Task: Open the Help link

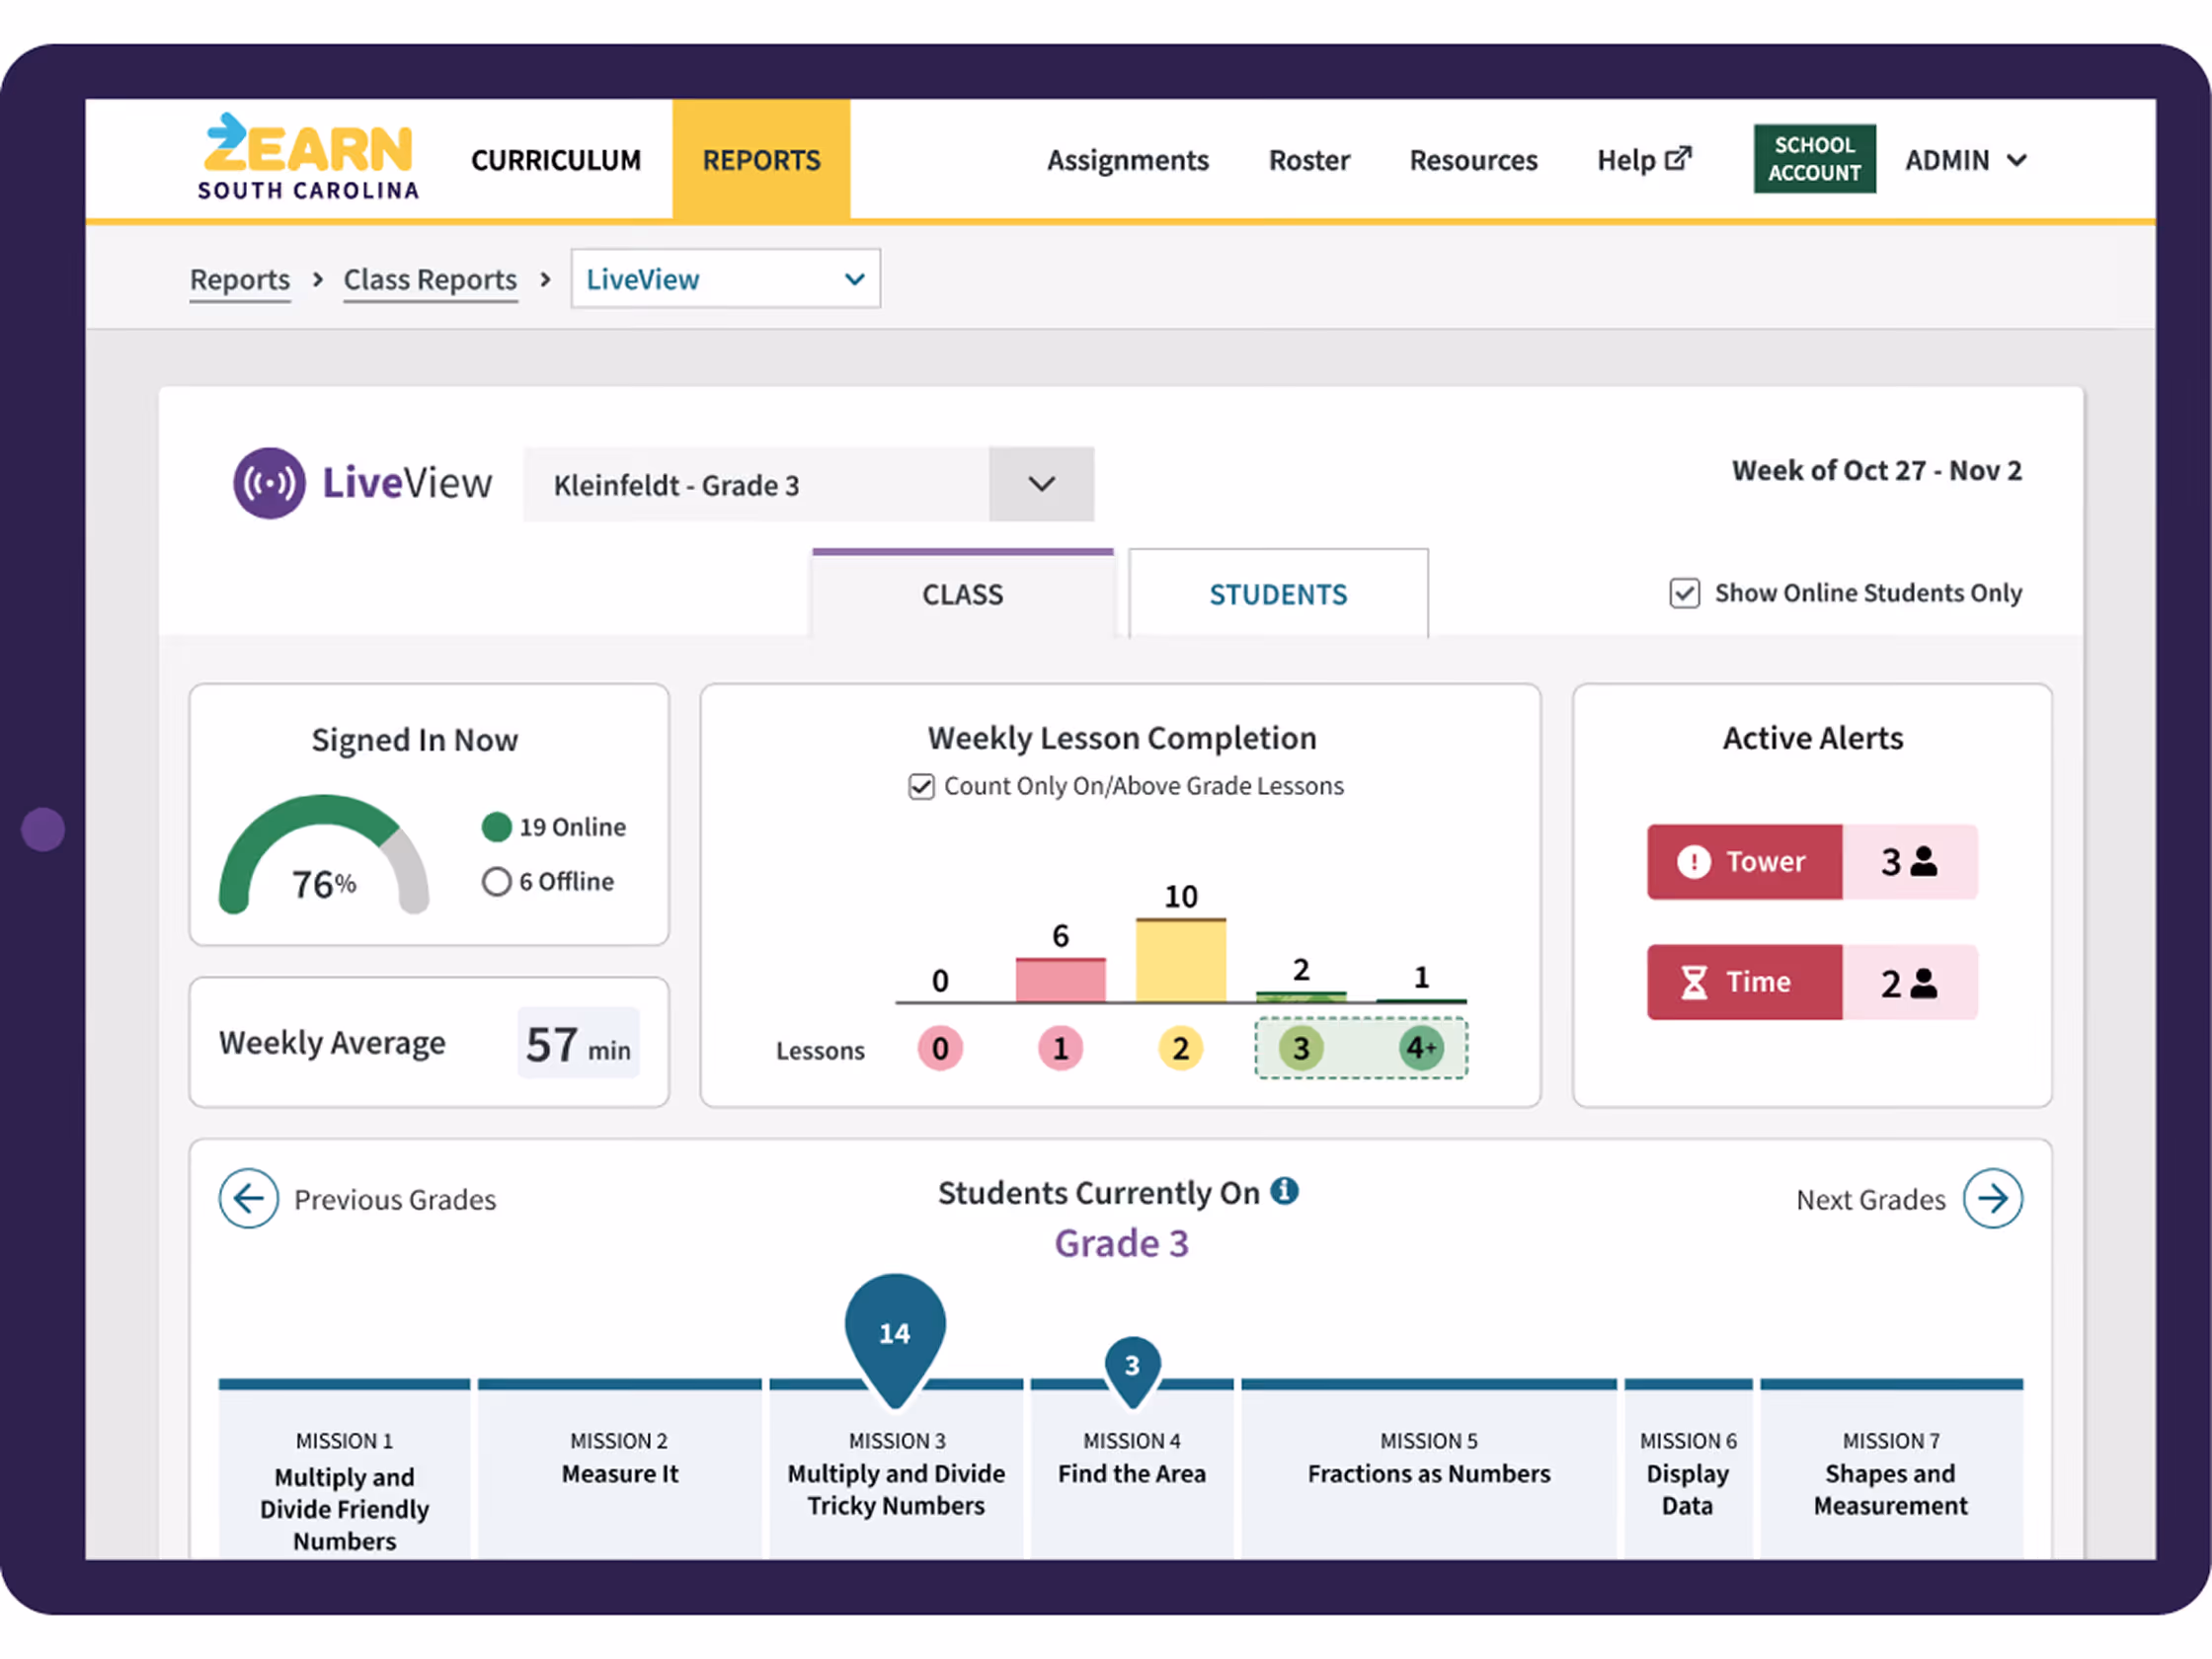Action: (1643, 160)
